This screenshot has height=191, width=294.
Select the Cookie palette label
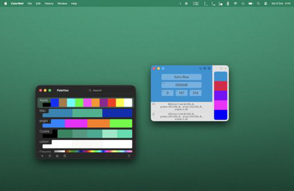tap(45, 131)
